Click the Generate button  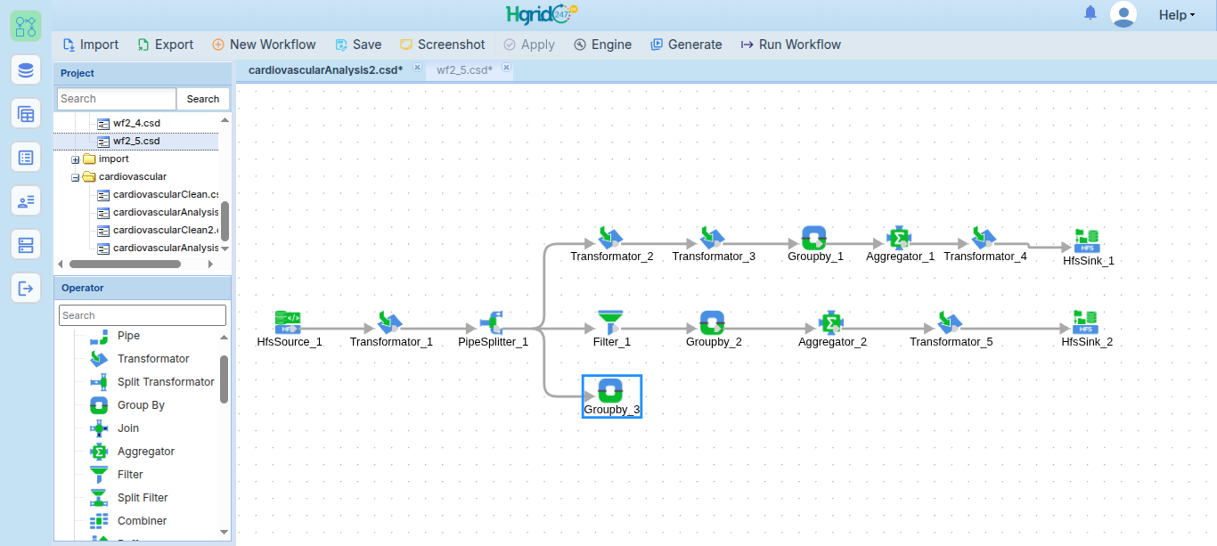click(686, 45)
